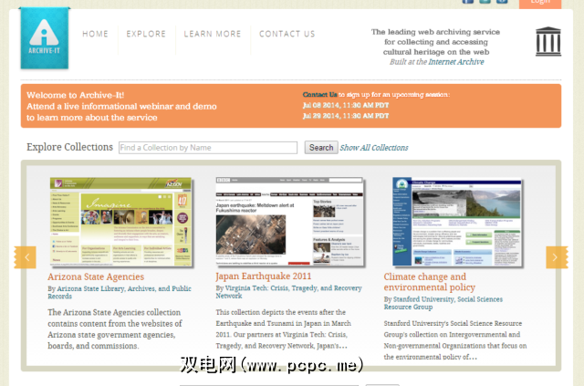Screen dimensions: 584x386
Task: Click Contact Us link in orange banner
Action: [x=319, y=95]
